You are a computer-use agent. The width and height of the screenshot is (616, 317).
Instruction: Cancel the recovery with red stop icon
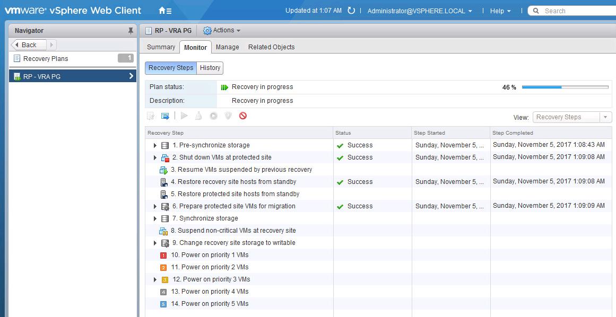(243, 116)
